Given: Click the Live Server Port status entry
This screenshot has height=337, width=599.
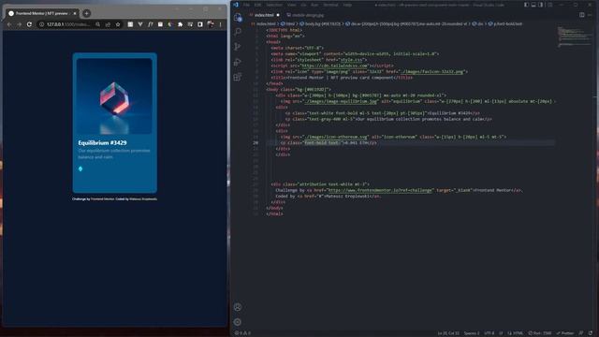Looking at the screenshot, I should [x=540, y=333].
